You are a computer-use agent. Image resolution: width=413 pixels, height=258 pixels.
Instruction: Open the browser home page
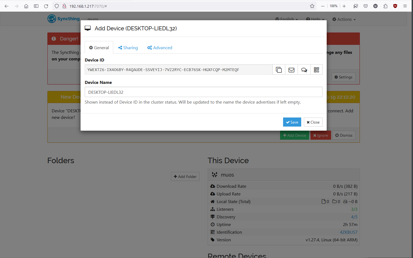[x=26, y=6]
